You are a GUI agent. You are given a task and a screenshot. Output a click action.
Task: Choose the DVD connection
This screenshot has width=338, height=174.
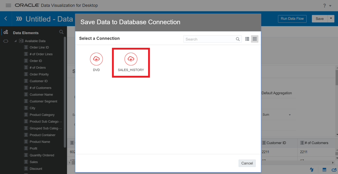96,62
